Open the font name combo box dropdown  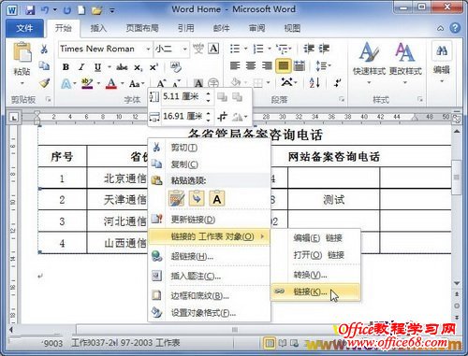tap(148, 49)
